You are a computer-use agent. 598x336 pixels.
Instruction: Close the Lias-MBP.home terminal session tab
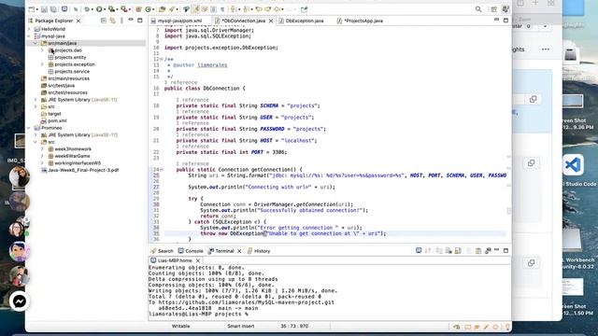(198, 260)
